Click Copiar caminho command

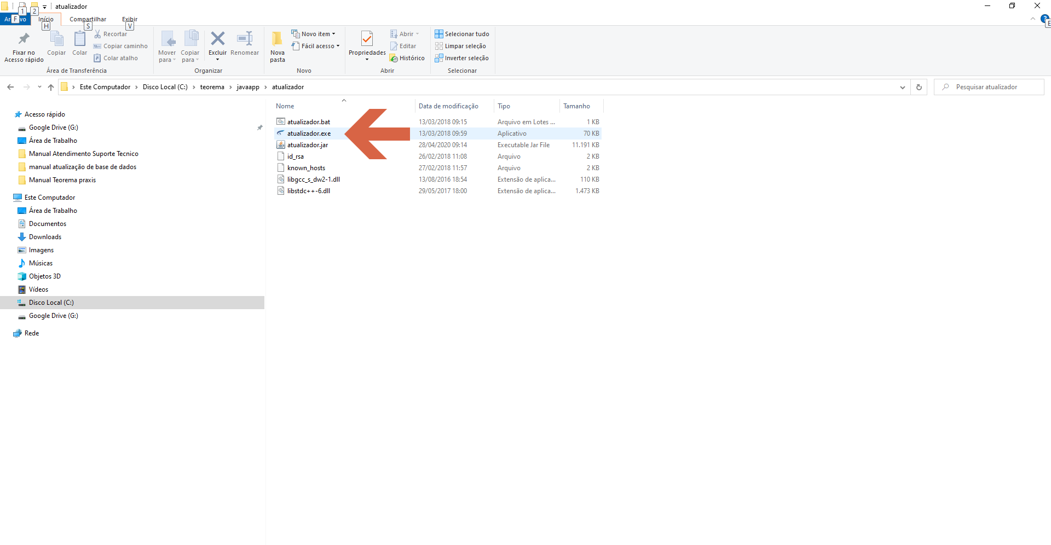click(x=120, y=46)
